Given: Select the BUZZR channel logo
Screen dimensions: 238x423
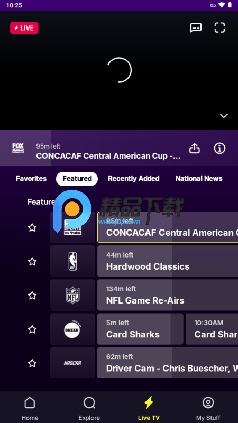Looking at the screenshot, I should tap(72, 329).
